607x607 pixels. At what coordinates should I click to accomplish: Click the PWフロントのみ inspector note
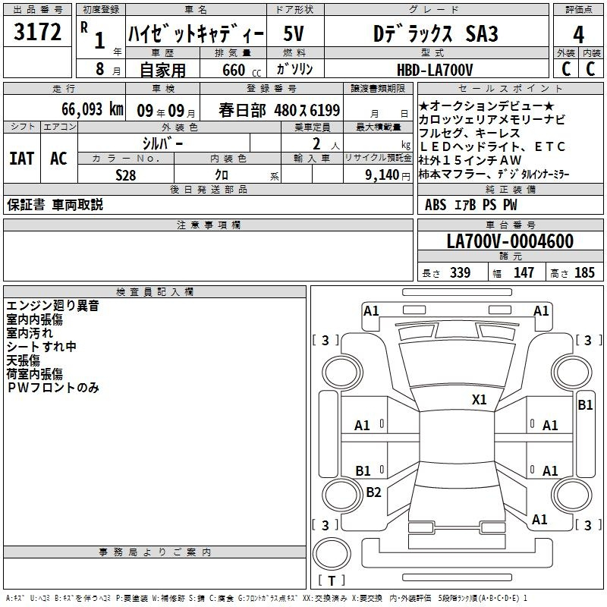(x=53, y=388)
